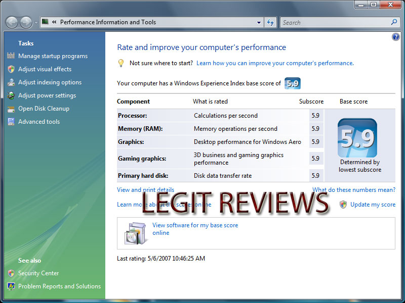
Task: Click the small 5.9 base score badge
Action: click(293, 83)
